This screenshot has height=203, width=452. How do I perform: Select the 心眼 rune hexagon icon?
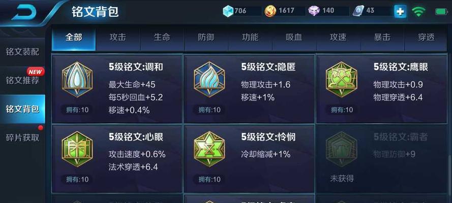pos(77,149)
